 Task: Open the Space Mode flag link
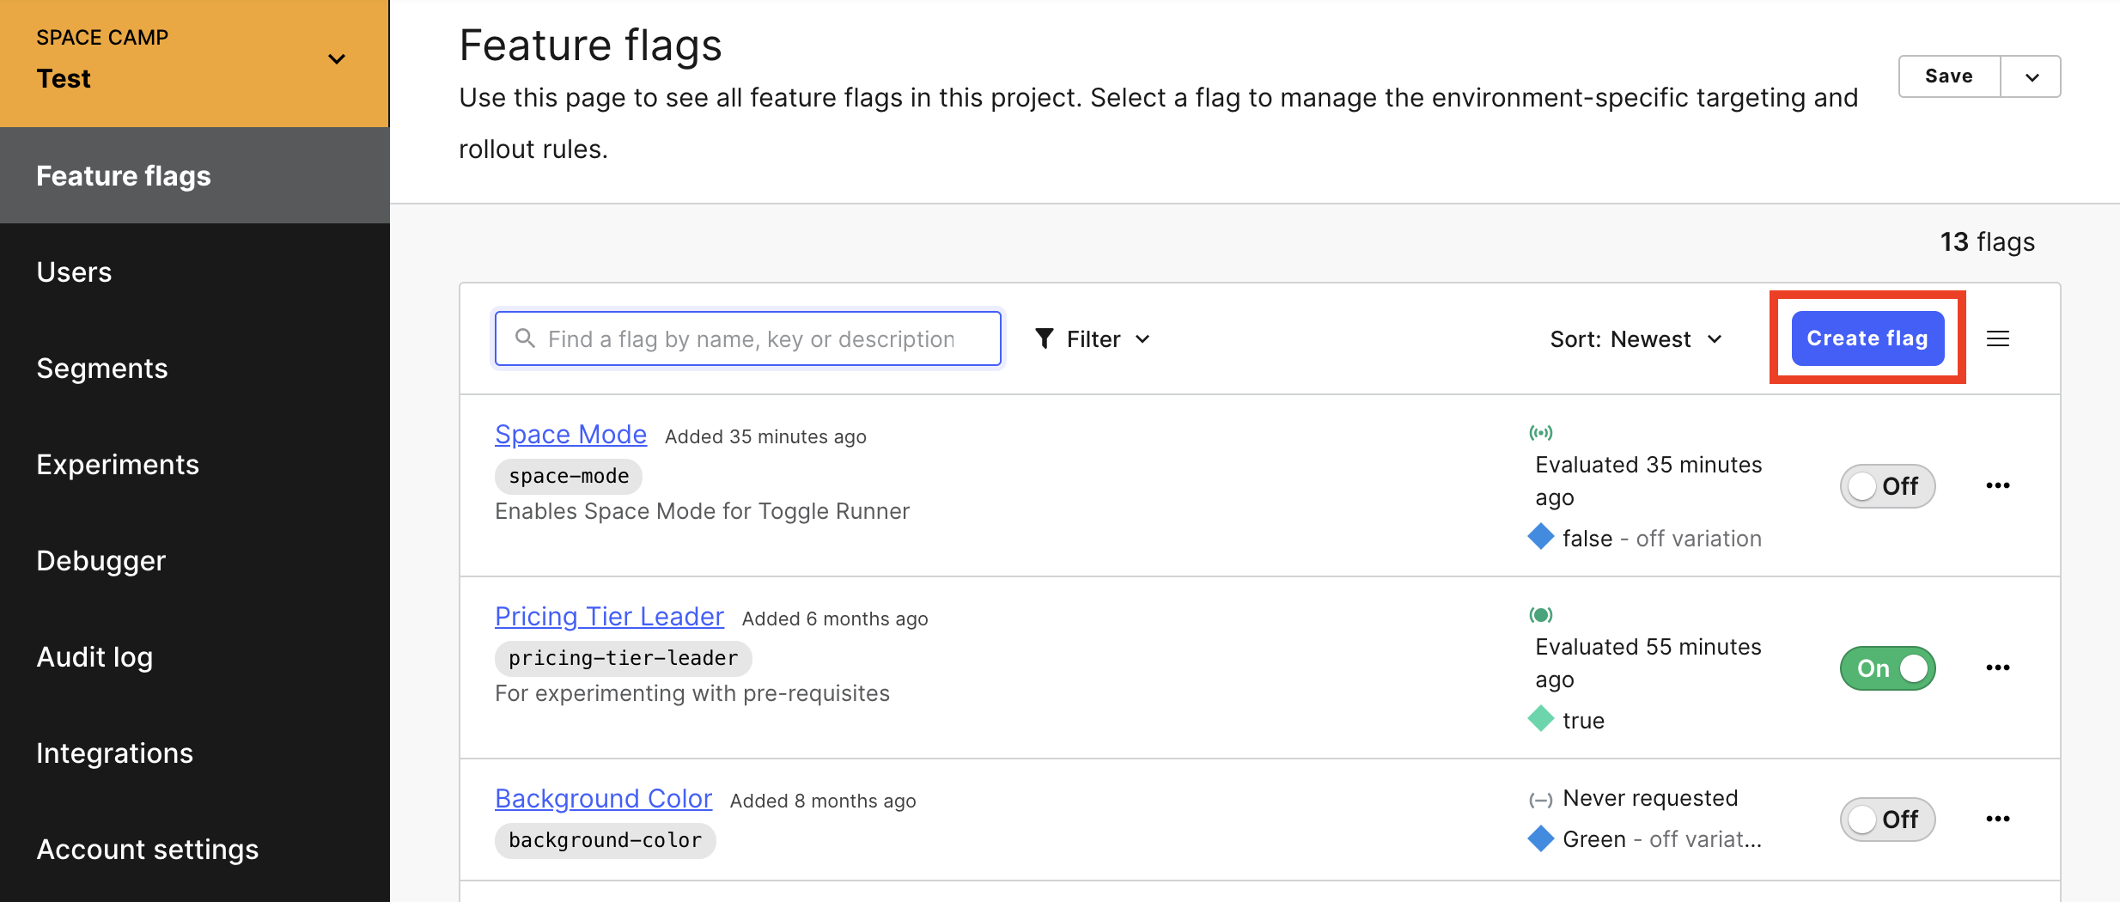click(570, 435)
